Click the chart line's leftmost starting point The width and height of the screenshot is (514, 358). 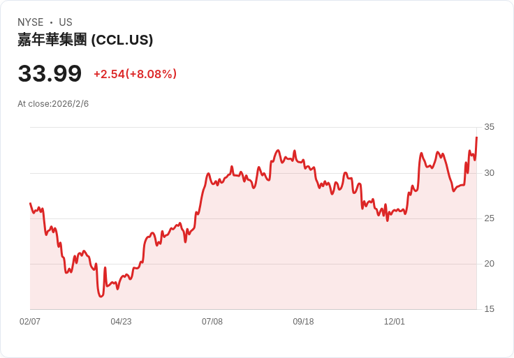[x=30, y=203]
